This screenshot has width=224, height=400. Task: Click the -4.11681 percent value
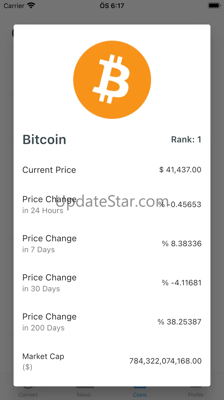point(182,283)
